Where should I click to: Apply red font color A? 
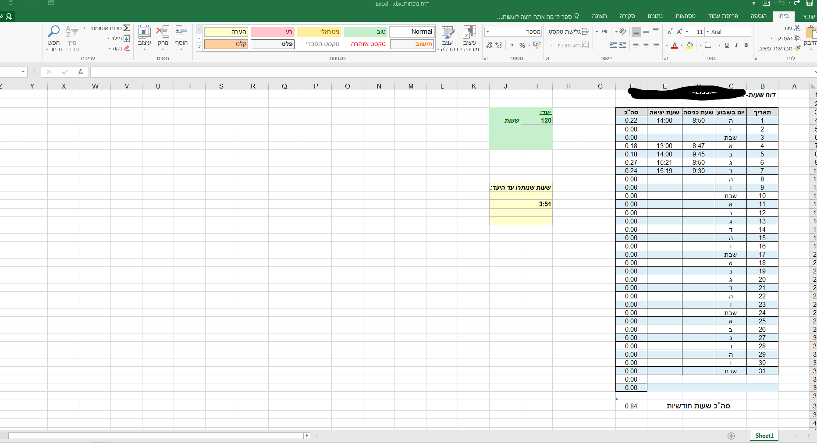[675, 45]
